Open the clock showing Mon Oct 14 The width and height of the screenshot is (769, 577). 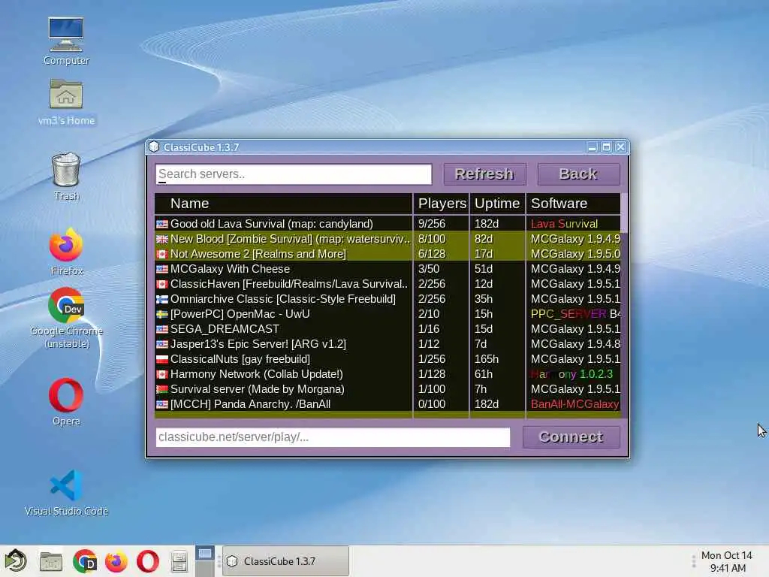pyautogui.click(x=726, y=561)
